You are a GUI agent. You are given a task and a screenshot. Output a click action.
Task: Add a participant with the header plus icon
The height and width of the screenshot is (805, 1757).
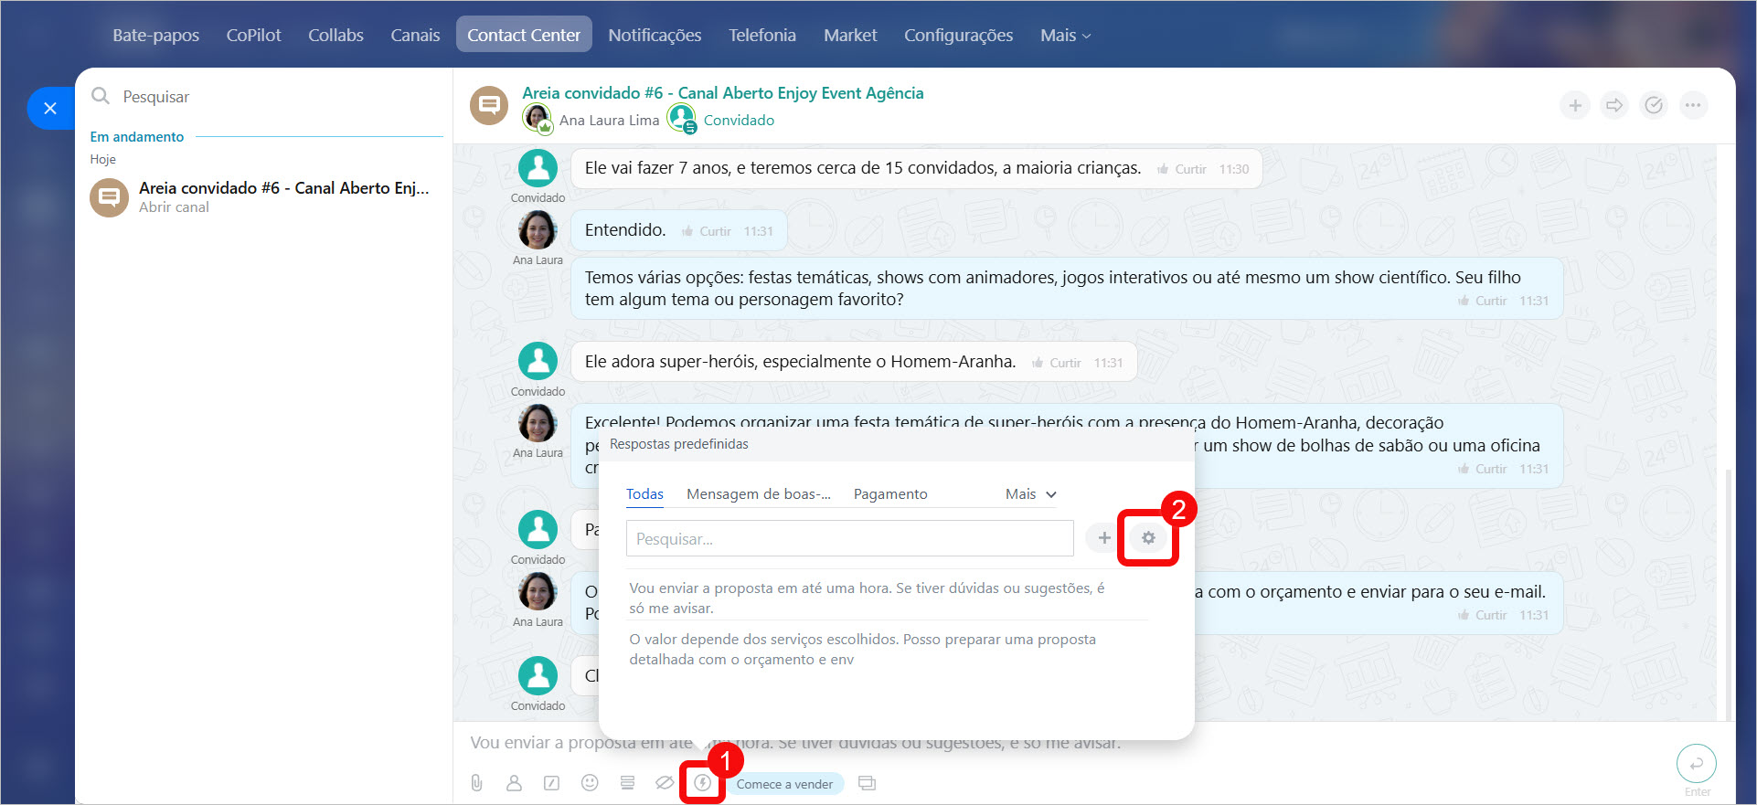coord(1575,105)
